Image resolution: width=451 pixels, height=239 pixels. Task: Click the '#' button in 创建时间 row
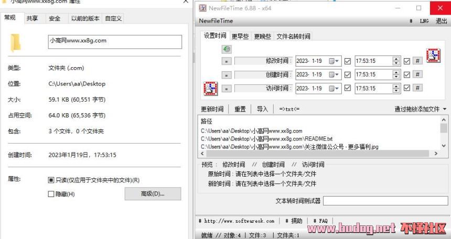417,74
